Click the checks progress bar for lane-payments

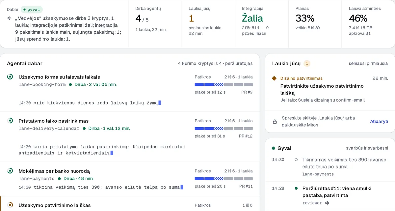coord(224,178)
